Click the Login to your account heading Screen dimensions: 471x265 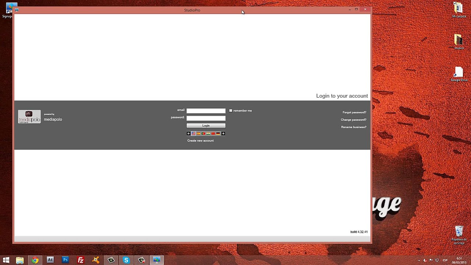tap(342, 96)
